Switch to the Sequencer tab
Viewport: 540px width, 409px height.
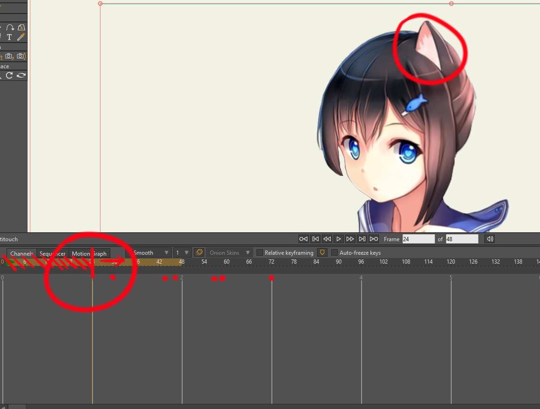(x=53, y=254)
